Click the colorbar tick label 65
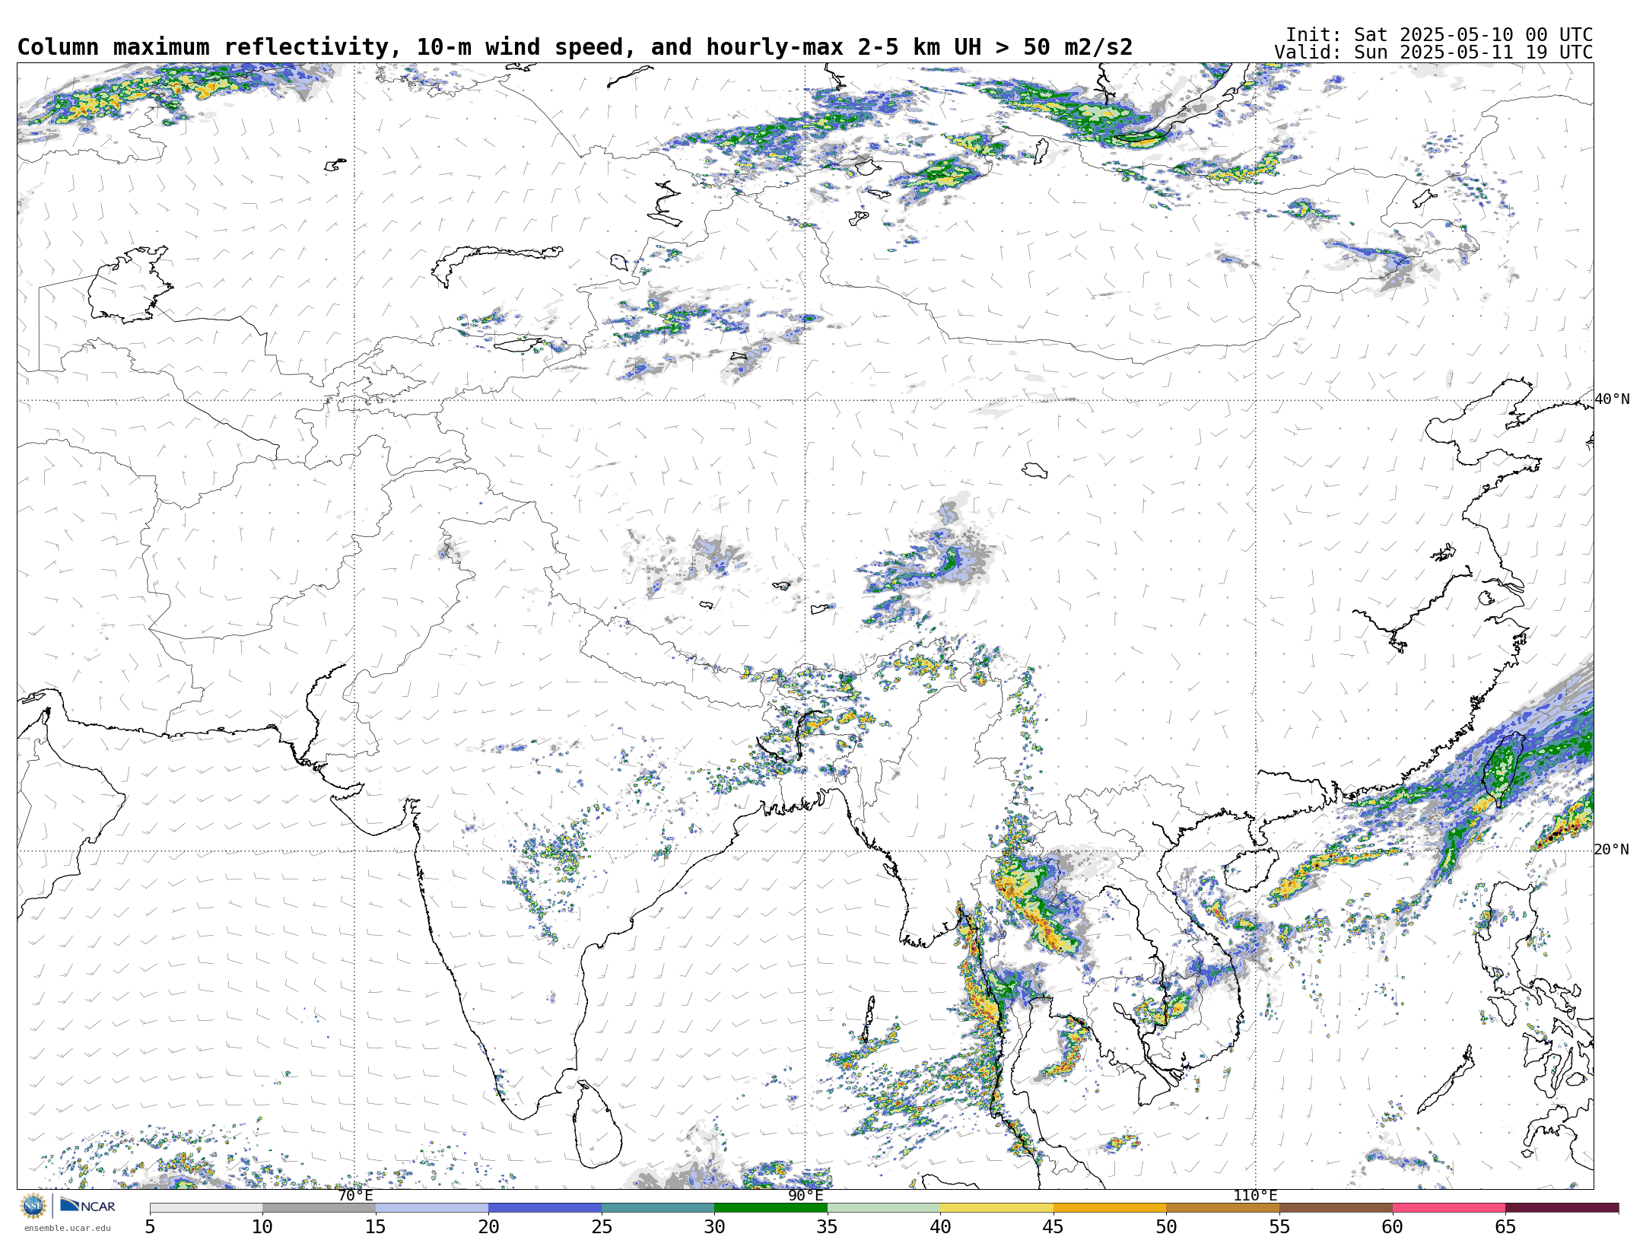Viewport: 1643px width, 1237px height. [1505, 1227]
